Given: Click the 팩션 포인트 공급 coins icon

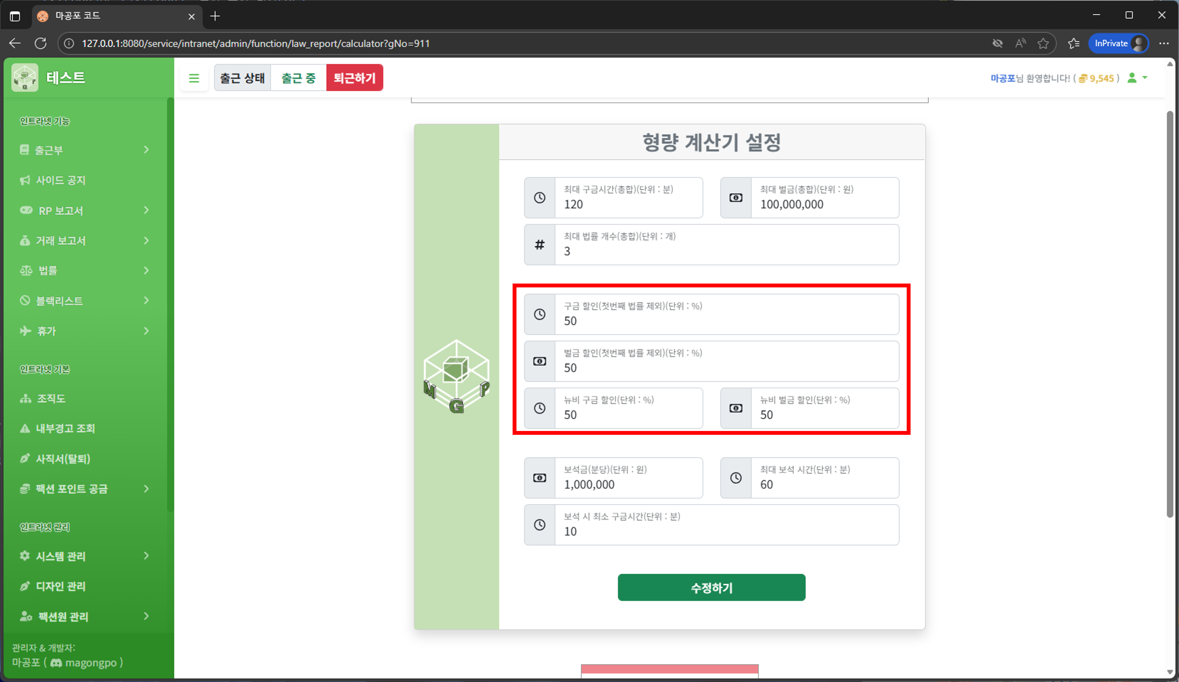Looking at the screenshot, I should click(x=24, y=488).
